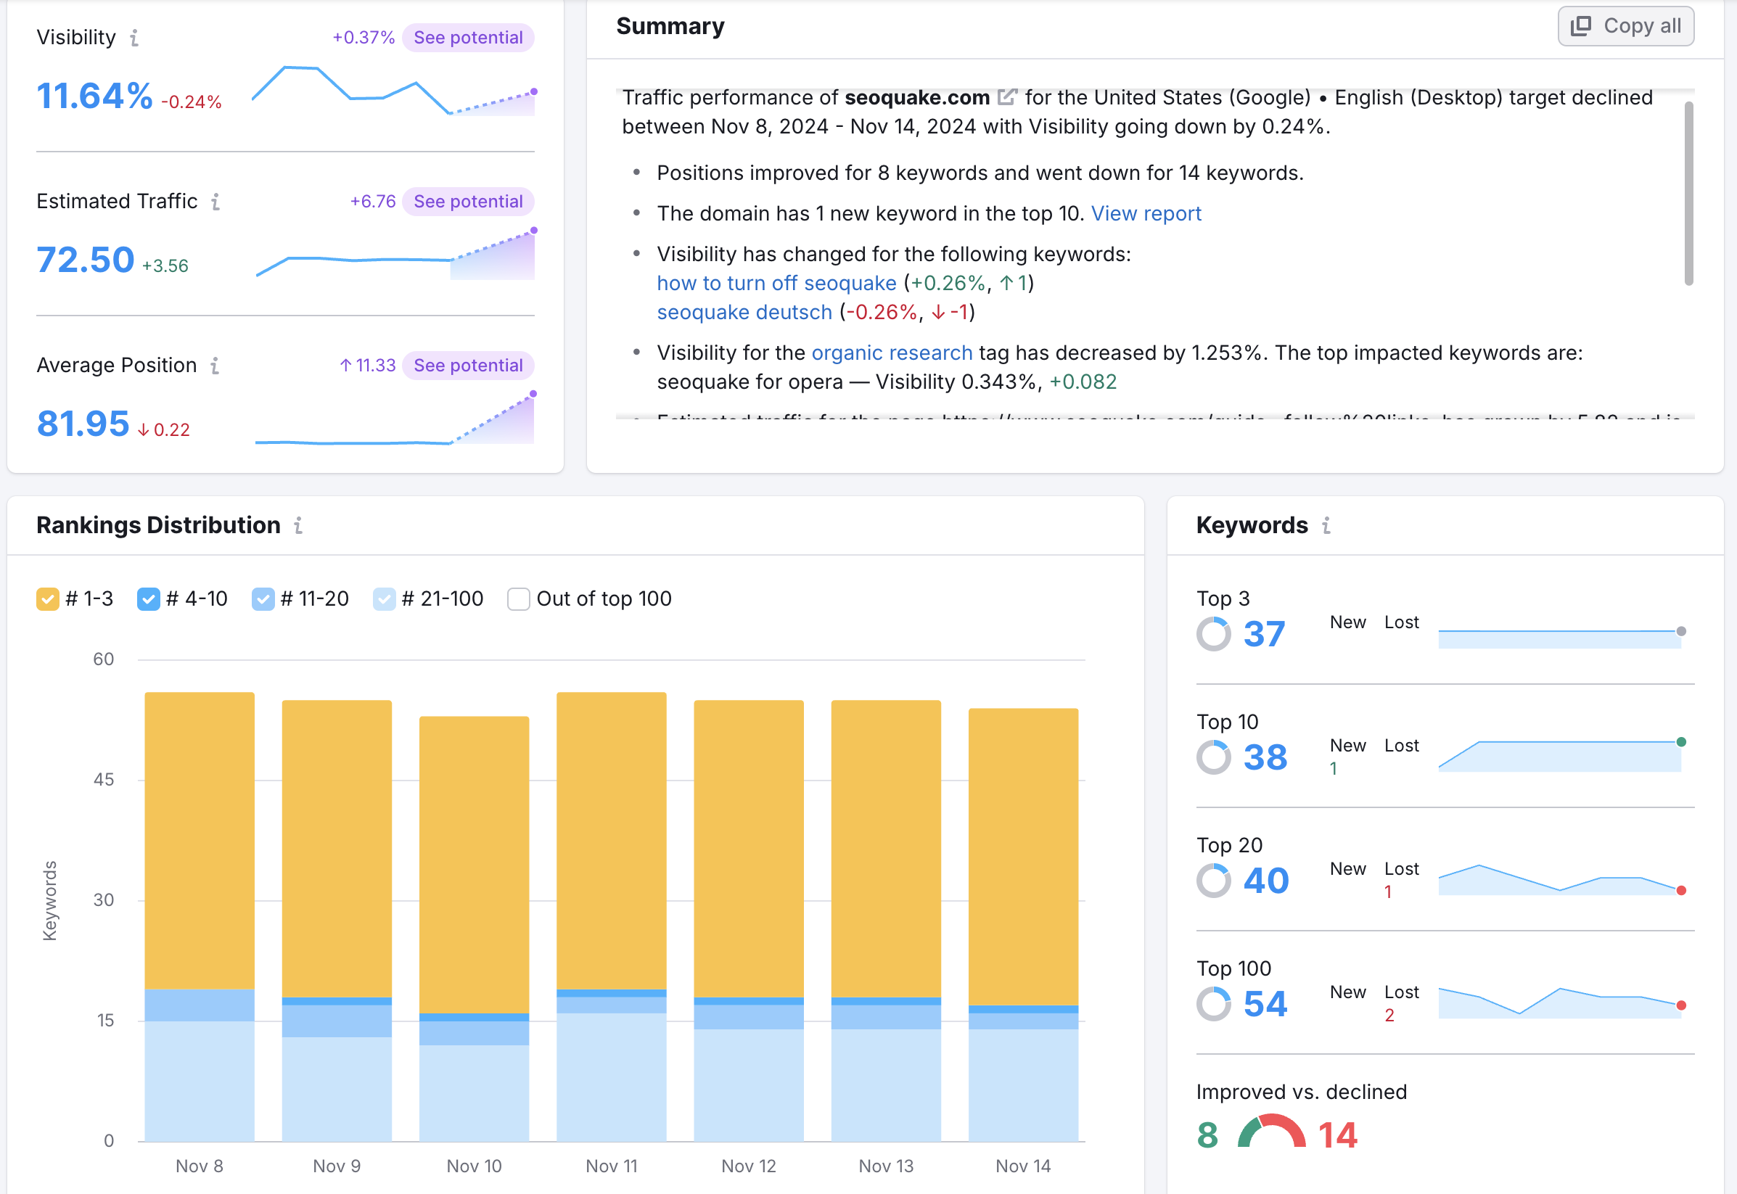Click the Top 3 donut chart

pos(1215,635)
